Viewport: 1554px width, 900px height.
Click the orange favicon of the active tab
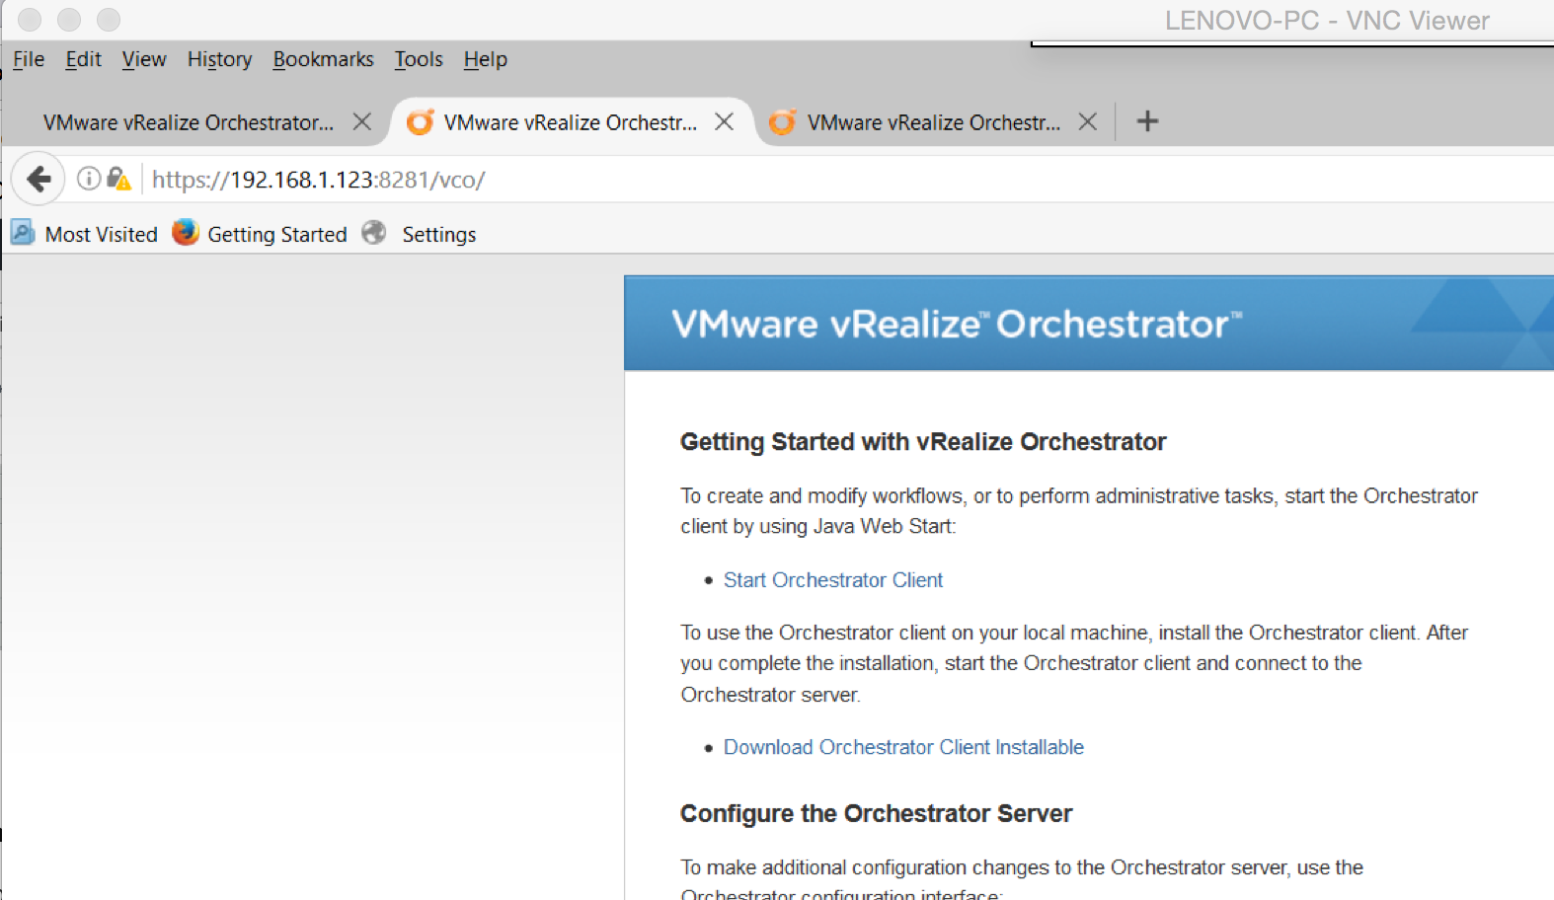coord(421,121)
